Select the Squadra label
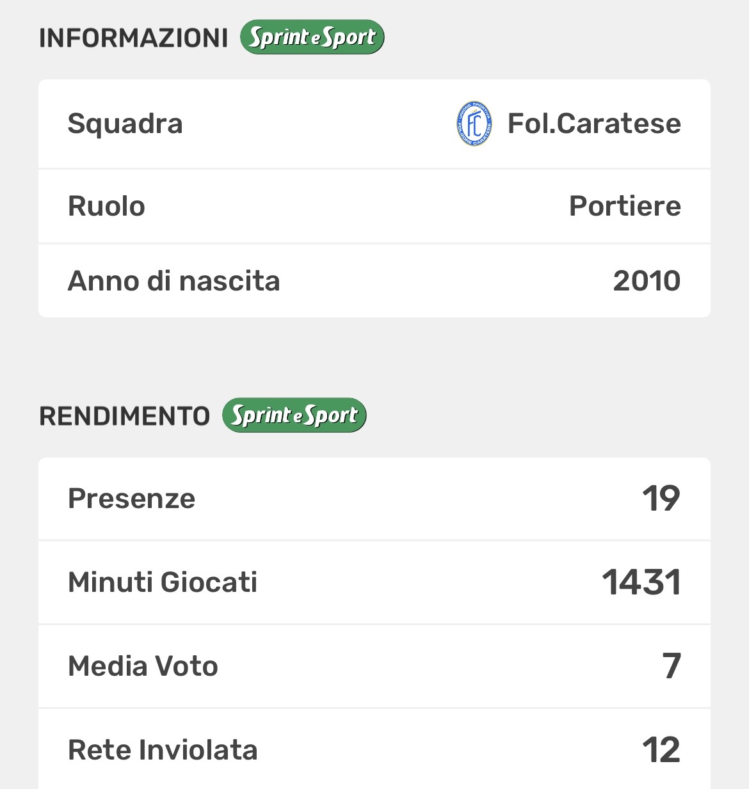The height and width of the screenshot is (789, 749). coord(125,124)
